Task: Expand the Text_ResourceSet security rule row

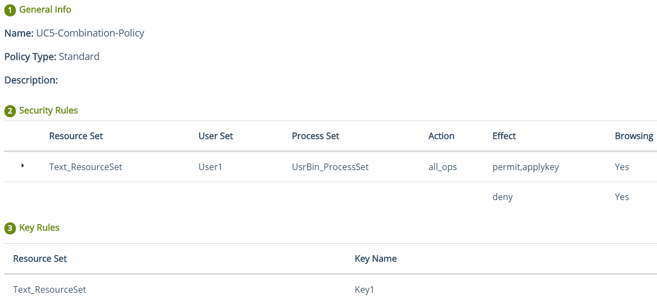Action: 23,165
